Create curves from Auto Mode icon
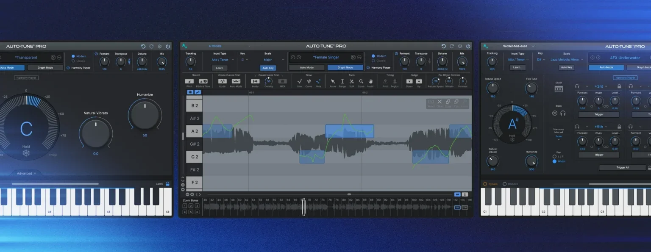 [236, 81]
